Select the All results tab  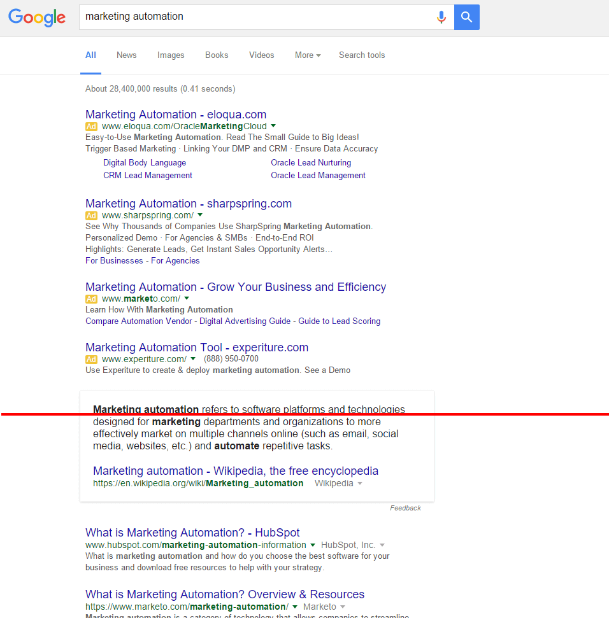[90, 55]
